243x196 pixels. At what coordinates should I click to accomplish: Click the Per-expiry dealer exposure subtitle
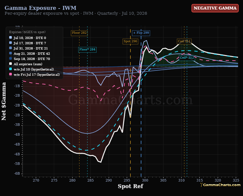click(76, 13)
